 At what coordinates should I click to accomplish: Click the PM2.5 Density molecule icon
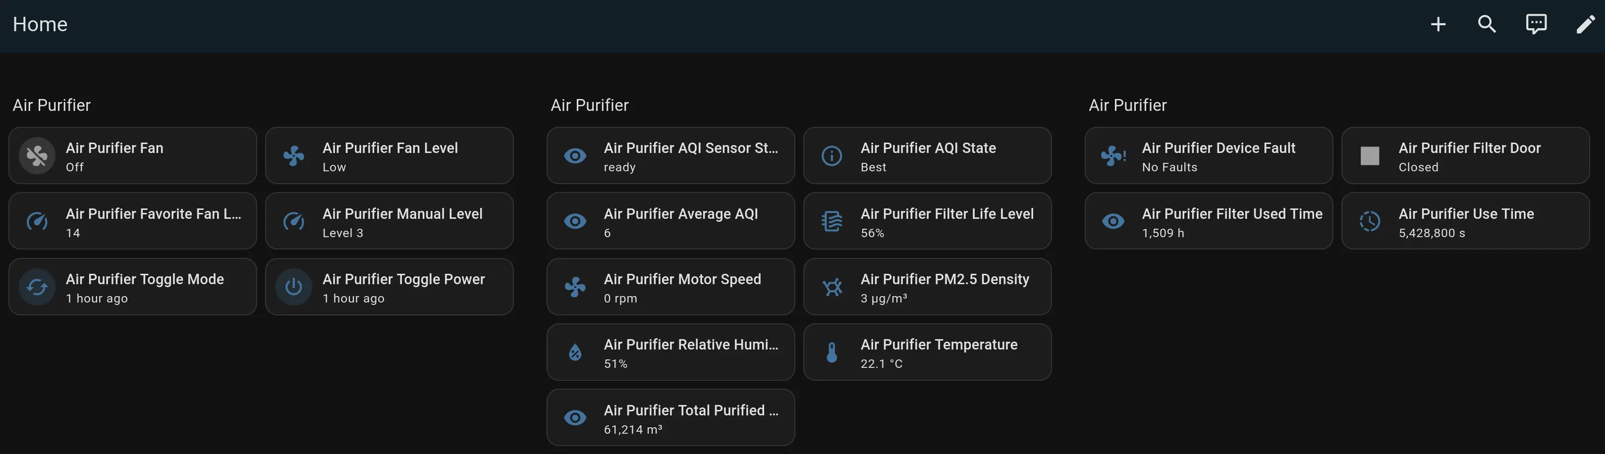(832, 287)
